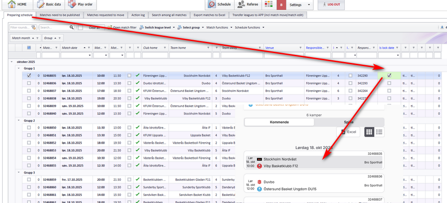This screenshot has width=447, height=203.
Task: Click the Schedule clock icon
Action: [x=212, y=4]
